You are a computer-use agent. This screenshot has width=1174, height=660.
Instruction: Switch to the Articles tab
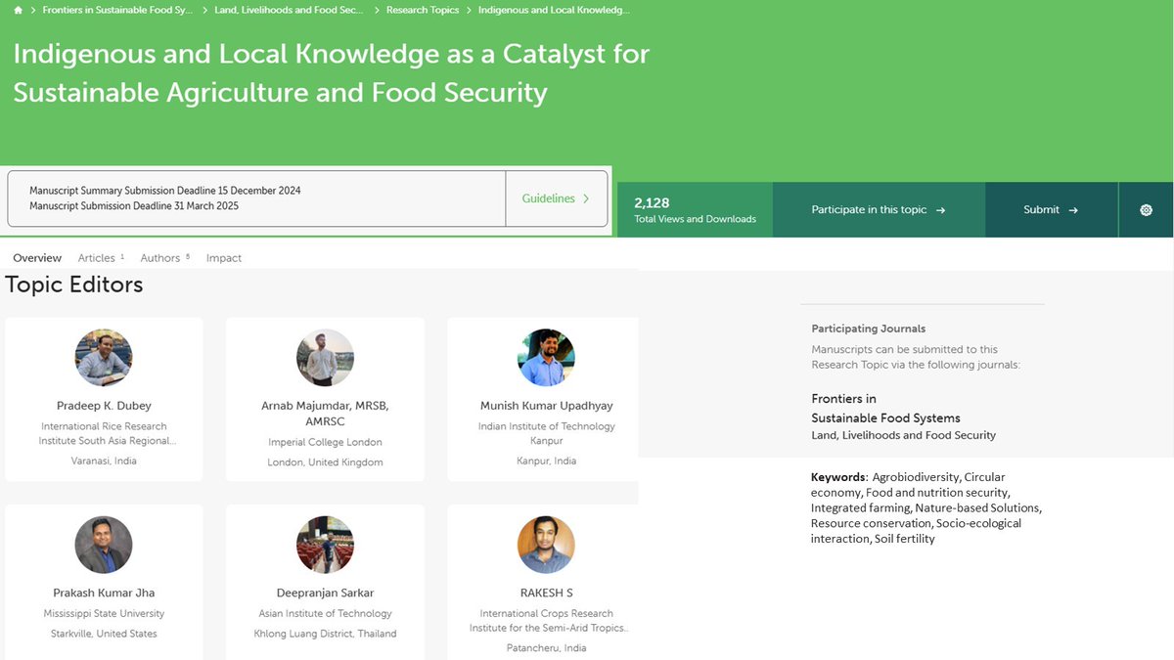[x=101, y=258]
